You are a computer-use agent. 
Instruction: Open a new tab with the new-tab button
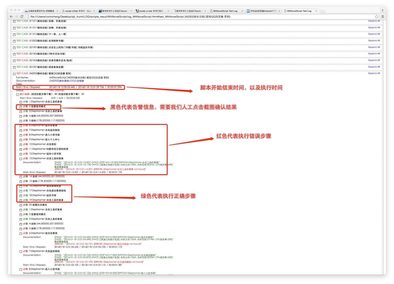[322, 11]
